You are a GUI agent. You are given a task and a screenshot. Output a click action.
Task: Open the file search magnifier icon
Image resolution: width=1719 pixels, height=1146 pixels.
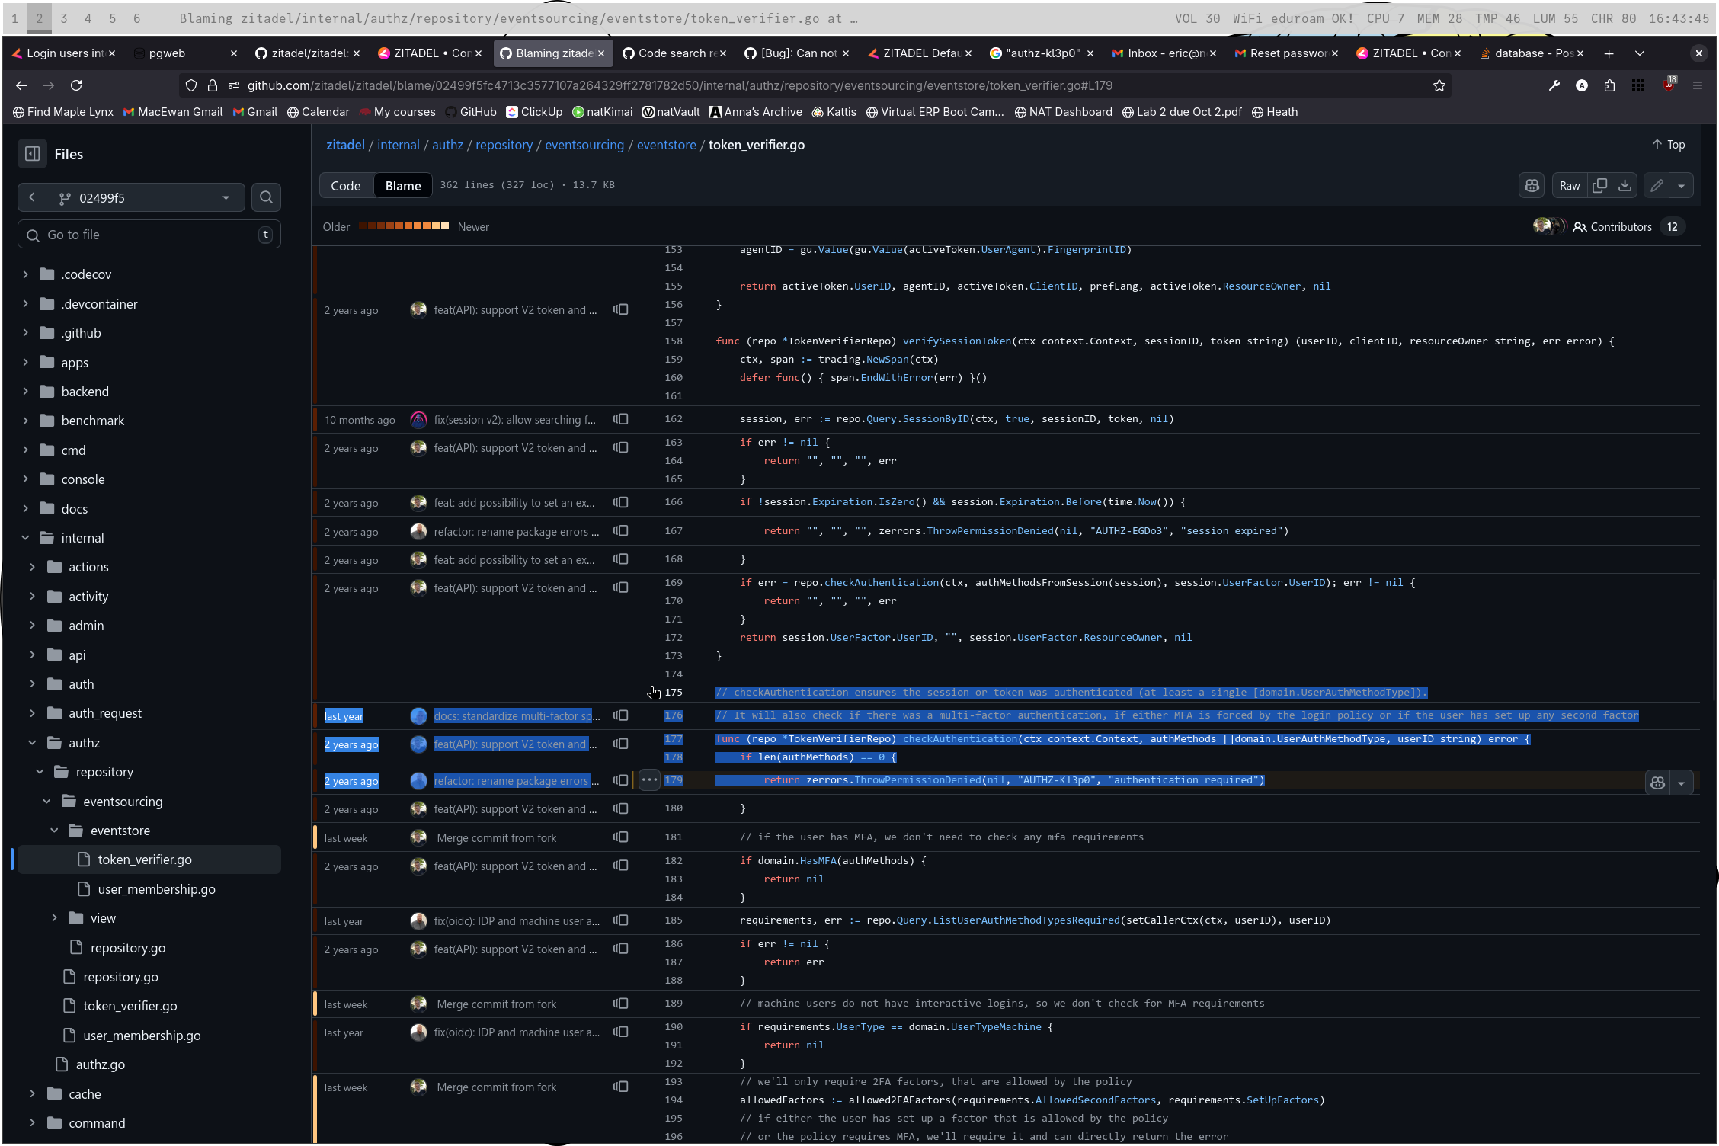point(266,197)
